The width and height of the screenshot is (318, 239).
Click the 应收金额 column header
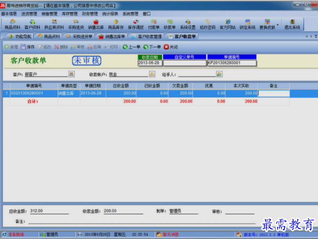point(121,85)
